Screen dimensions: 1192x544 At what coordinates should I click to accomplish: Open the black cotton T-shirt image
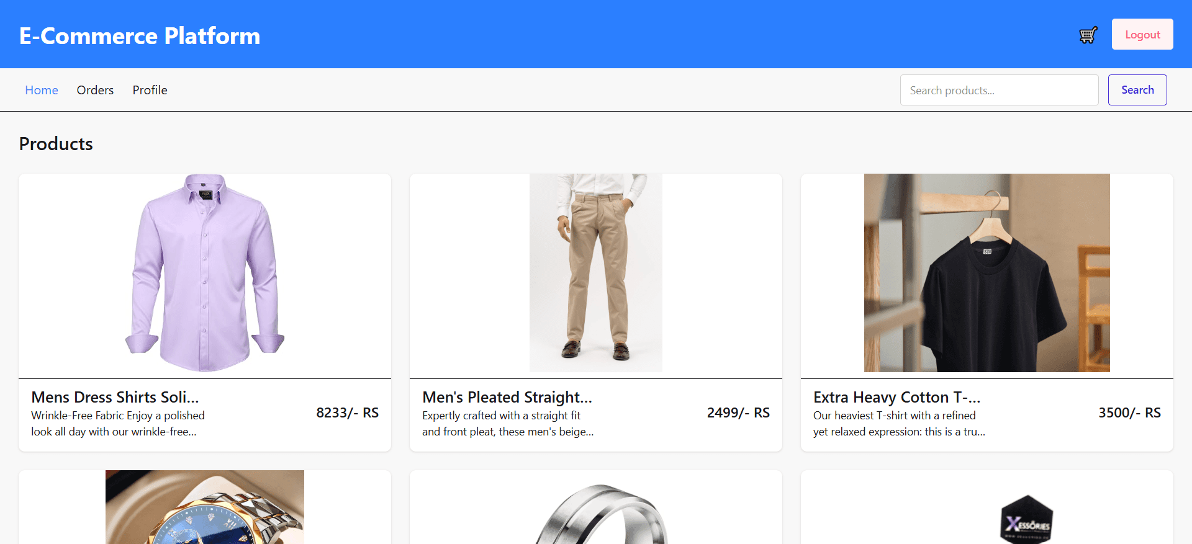tap(987, 273)
